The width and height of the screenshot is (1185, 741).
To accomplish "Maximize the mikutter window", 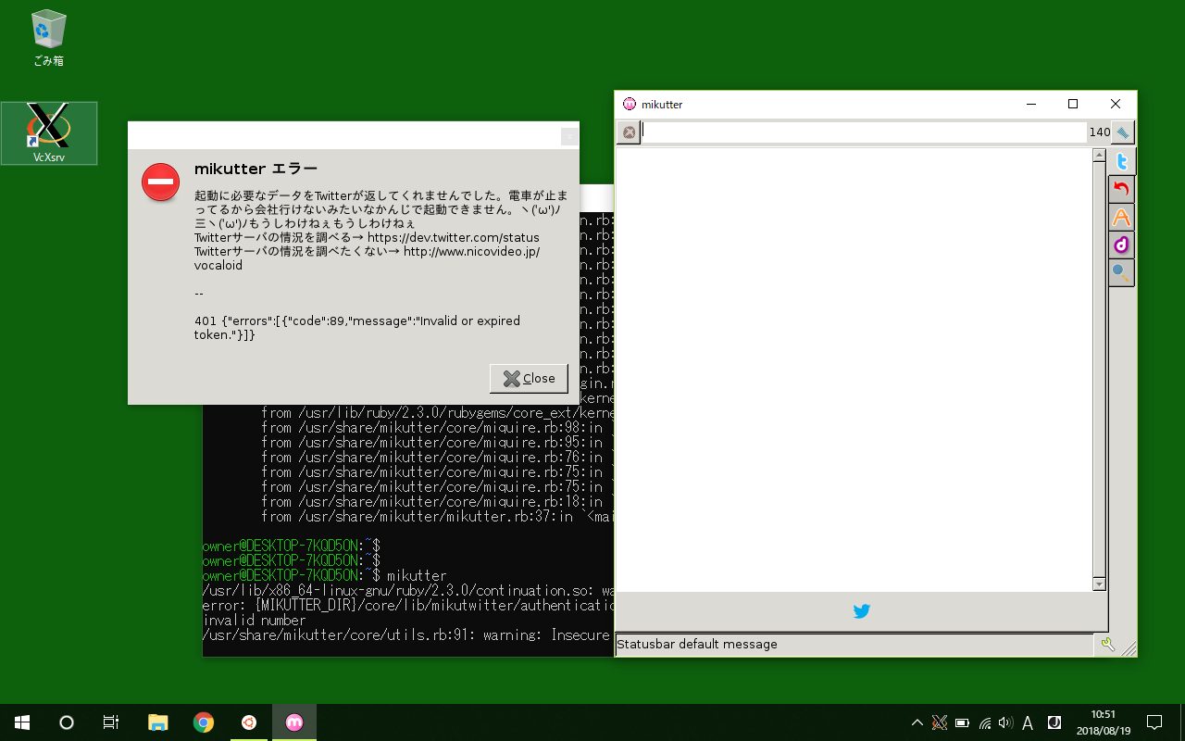I will point(1073,104).
